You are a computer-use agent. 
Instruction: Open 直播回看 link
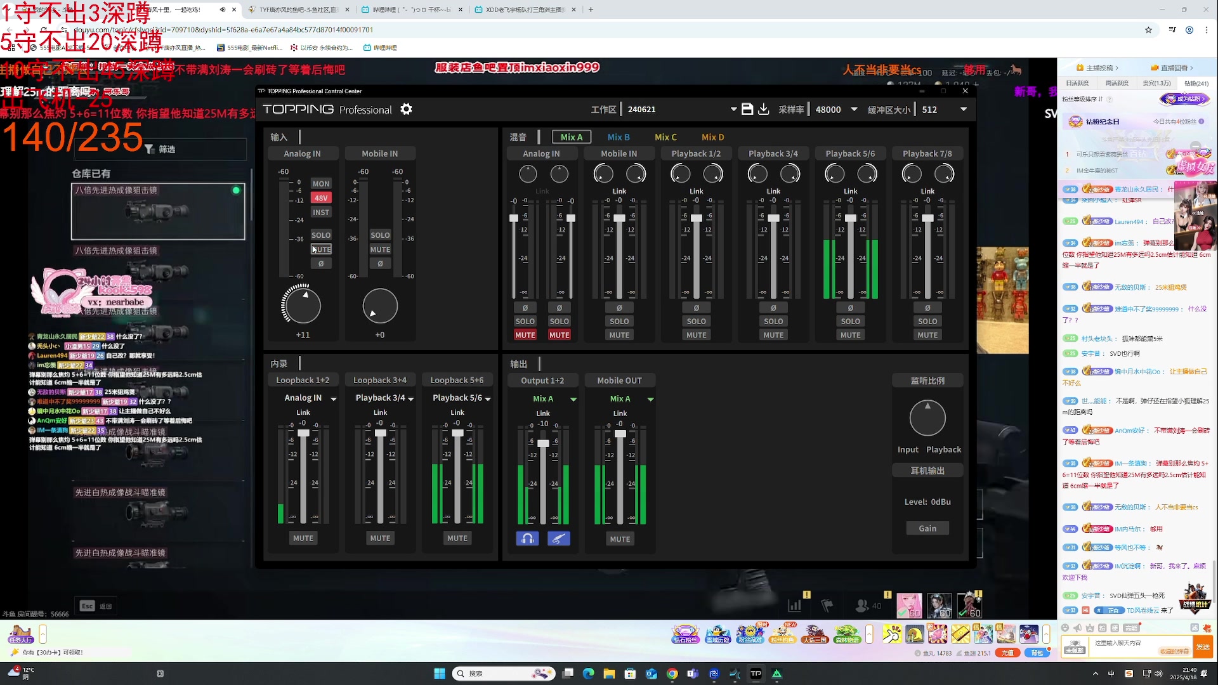pos(1172,68)
